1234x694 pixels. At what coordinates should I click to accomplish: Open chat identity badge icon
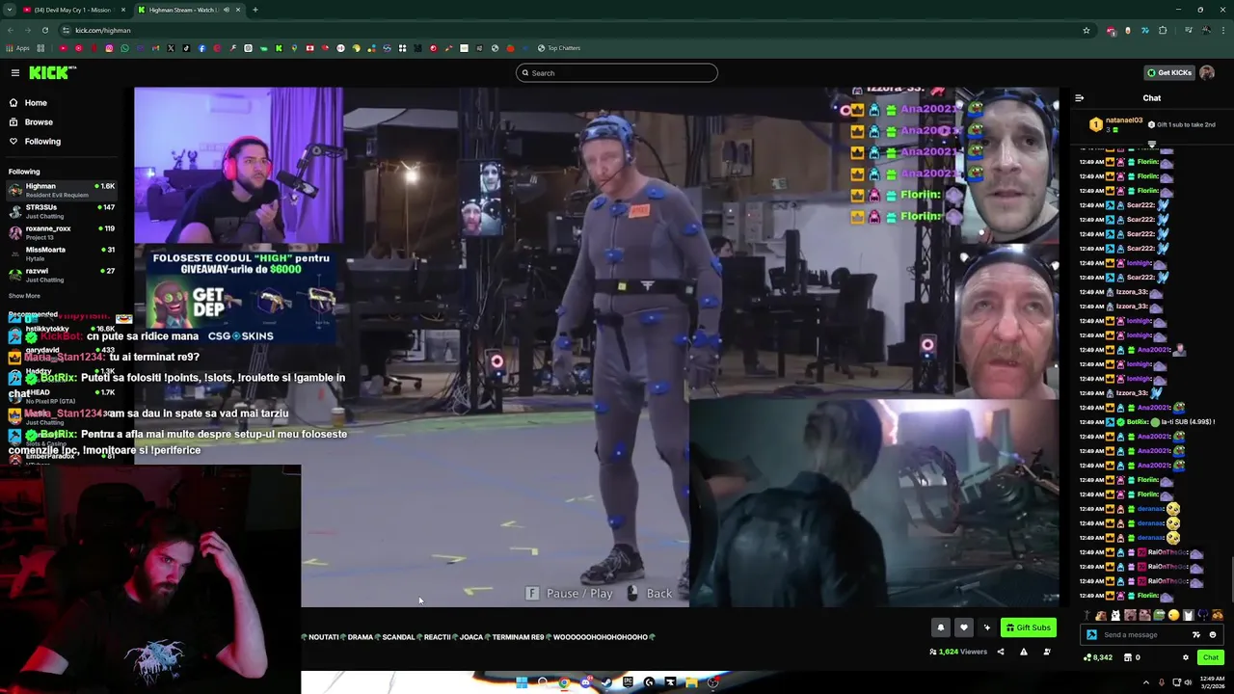(x=1091, y=634)
